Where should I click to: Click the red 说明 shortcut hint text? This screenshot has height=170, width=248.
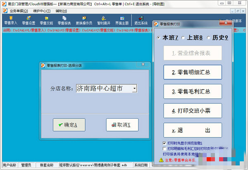tap(76, 30)
